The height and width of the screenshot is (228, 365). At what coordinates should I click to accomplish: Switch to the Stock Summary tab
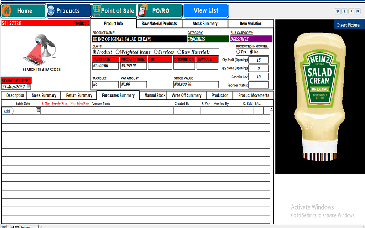[x=205, y=24]
